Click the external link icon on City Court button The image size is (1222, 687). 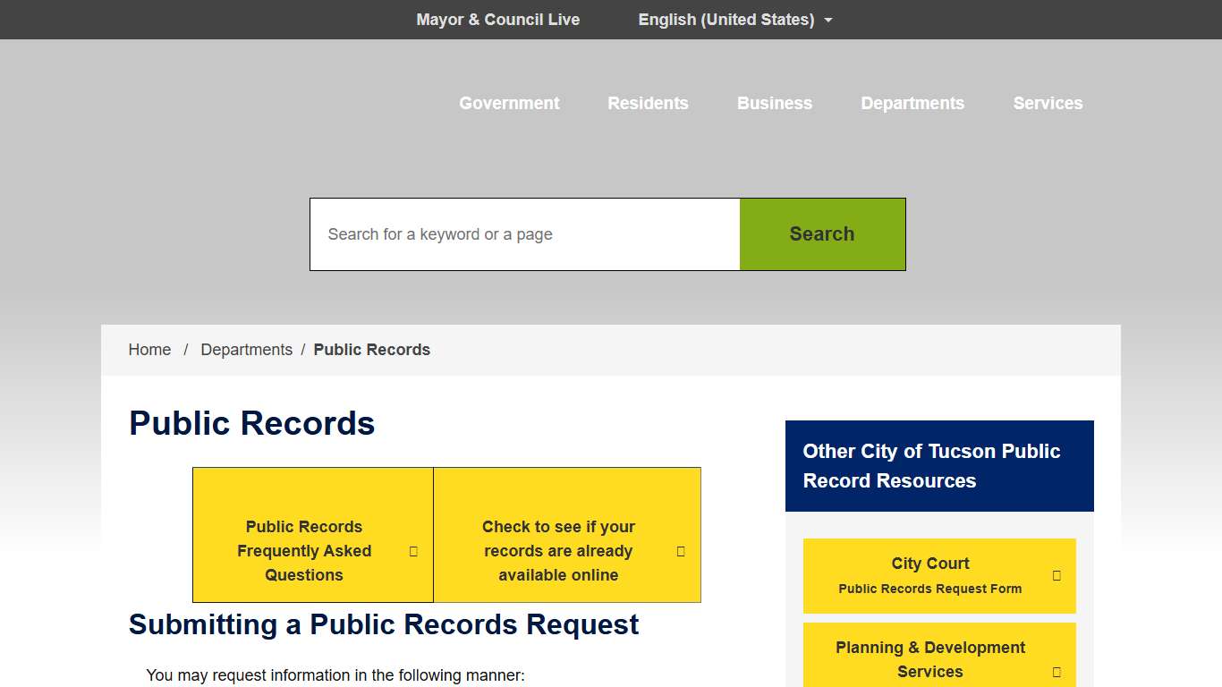point(1057,576)
